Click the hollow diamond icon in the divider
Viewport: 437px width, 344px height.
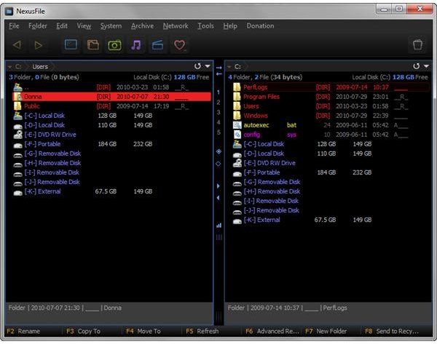[x=219, y=164]
